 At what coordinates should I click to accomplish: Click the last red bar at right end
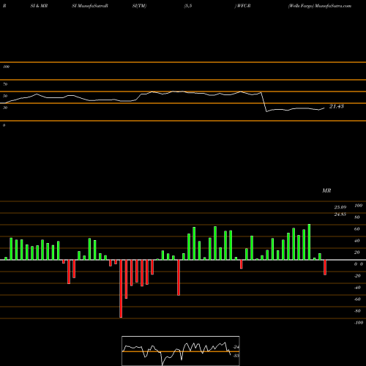coord(325,267)
